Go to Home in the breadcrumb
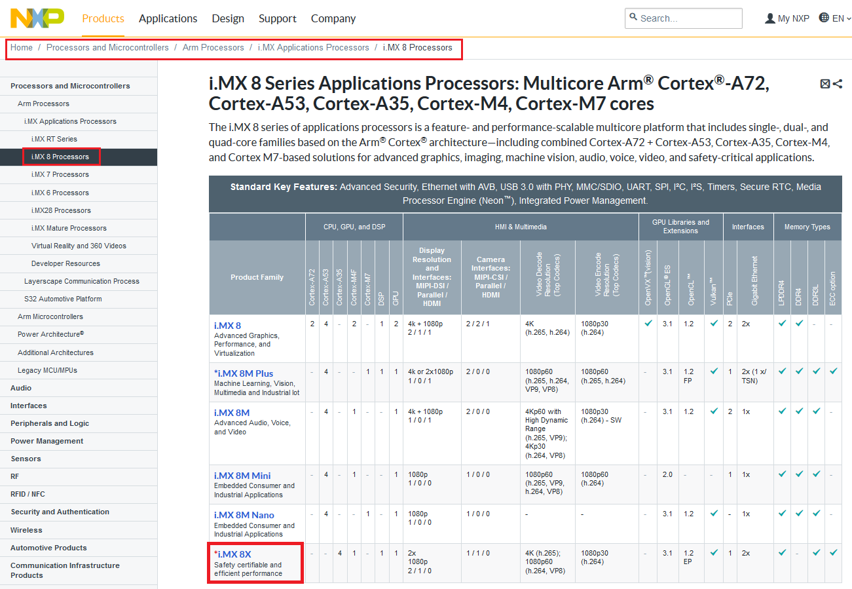852x589 pixels. [x=22, y=48]
